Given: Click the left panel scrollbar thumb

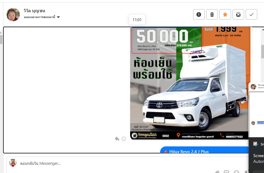Looking at the screenshot, I should pos(1,39).
